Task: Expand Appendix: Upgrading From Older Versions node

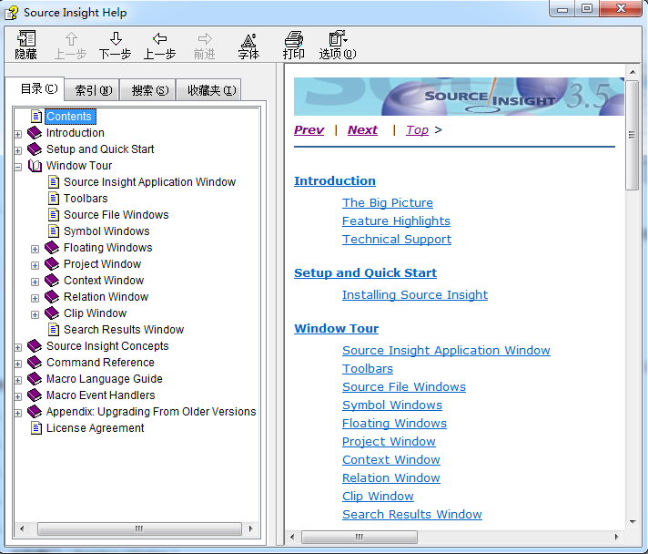Action: [x=18, y=413]
